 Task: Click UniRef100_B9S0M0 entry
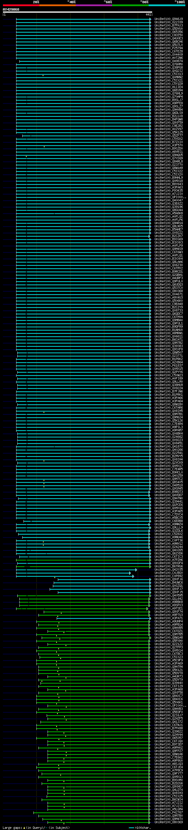(168, 780)
